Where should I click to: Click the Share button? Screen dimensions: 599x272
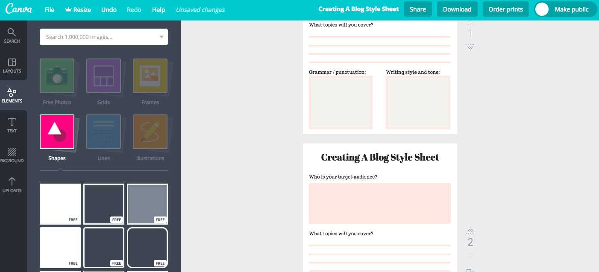(418, 9)
